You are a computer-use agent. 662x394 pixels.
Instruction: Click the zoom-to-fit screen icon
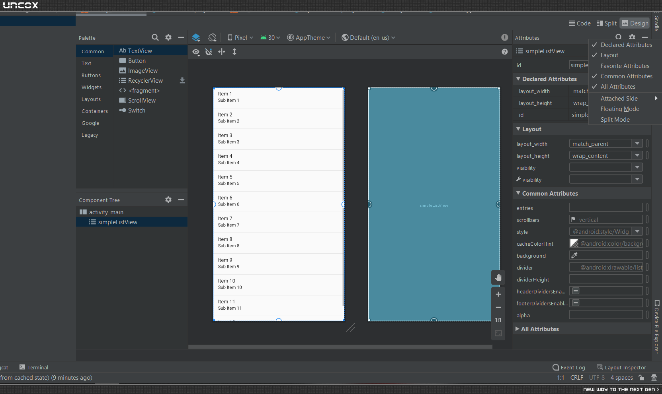click(x=498, y=333)
